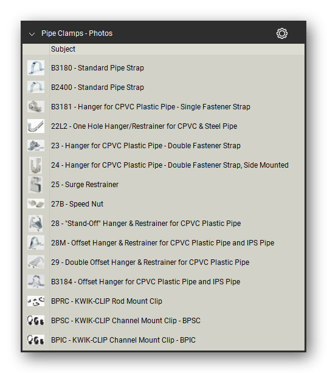Screen dimensions: 327x373
Task: Open the B3180 Standard Pipe Strap thumbnail
Action: point(36,68)
